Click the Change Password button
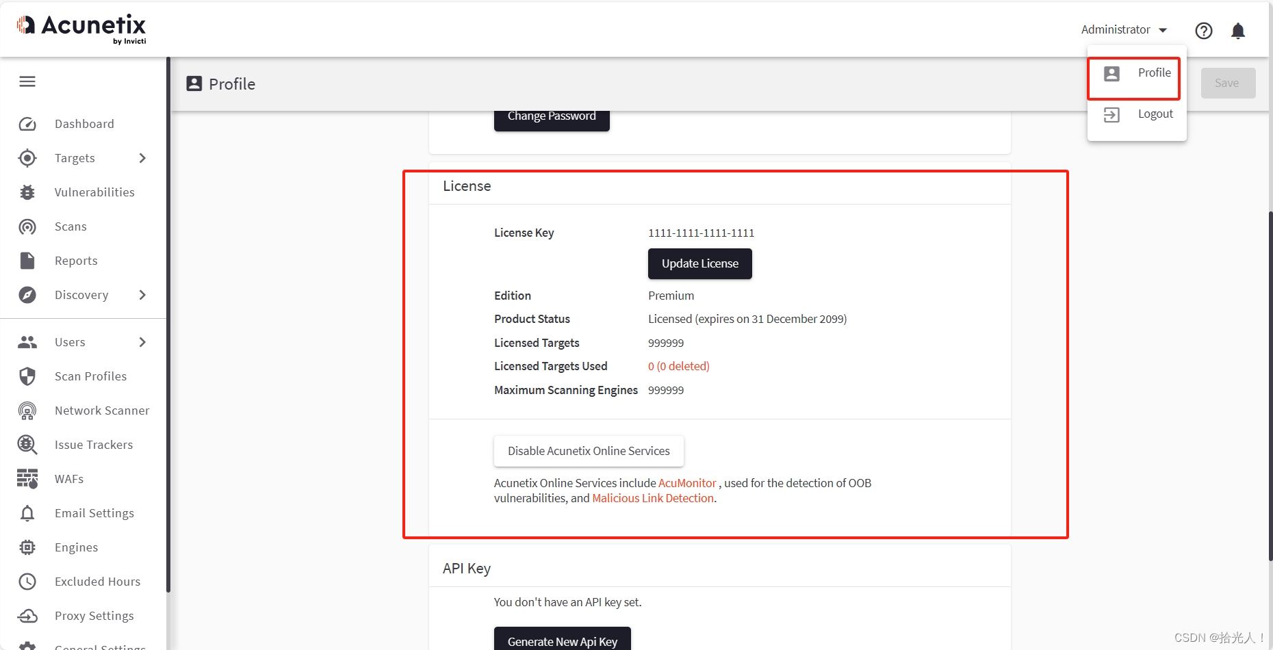Image resolution: width=1273 pixels, height=650 pixels. pos(552,118)
